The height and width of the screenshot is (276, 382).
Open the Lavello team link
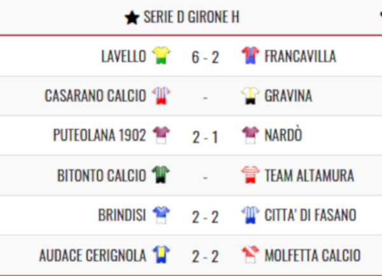tap(124, 56)
